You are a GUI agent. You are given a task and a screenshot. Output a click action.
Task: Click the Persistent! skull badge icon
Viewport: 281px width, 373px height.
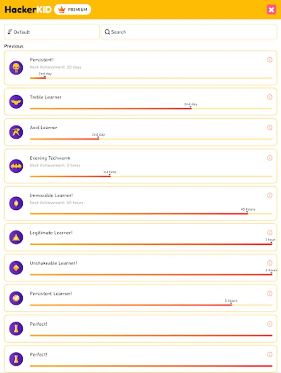click(x=16, y=68)
